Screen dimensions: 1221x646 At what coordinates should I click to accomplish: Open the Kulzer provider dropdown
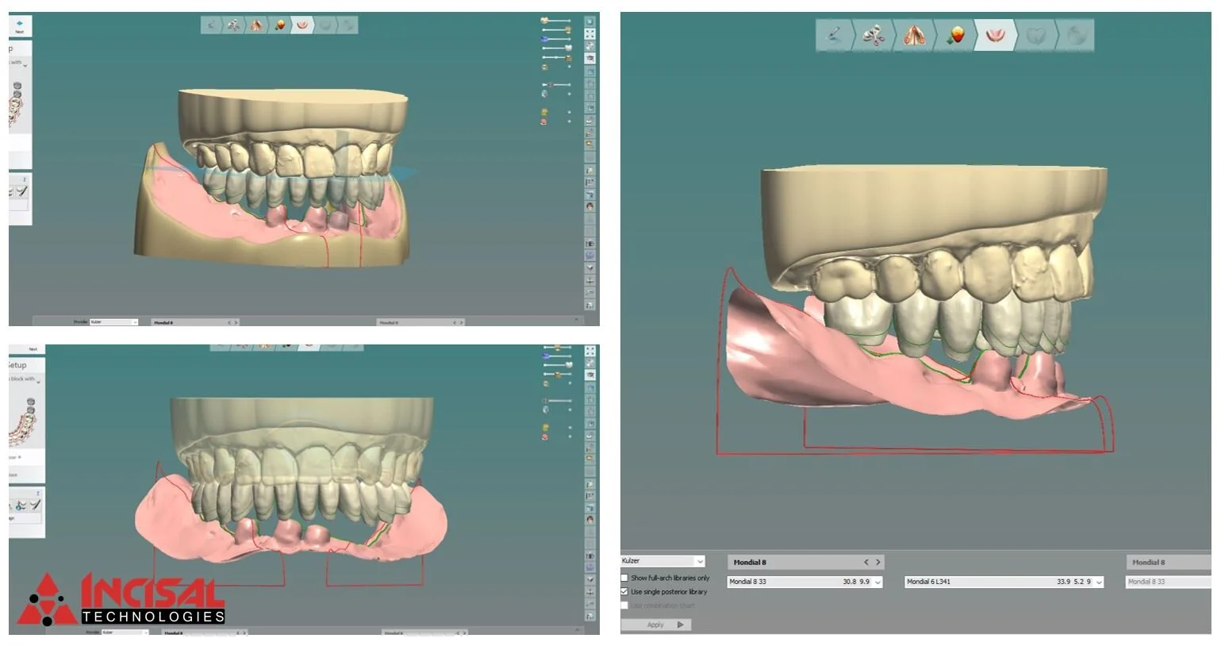pos(662,562)
